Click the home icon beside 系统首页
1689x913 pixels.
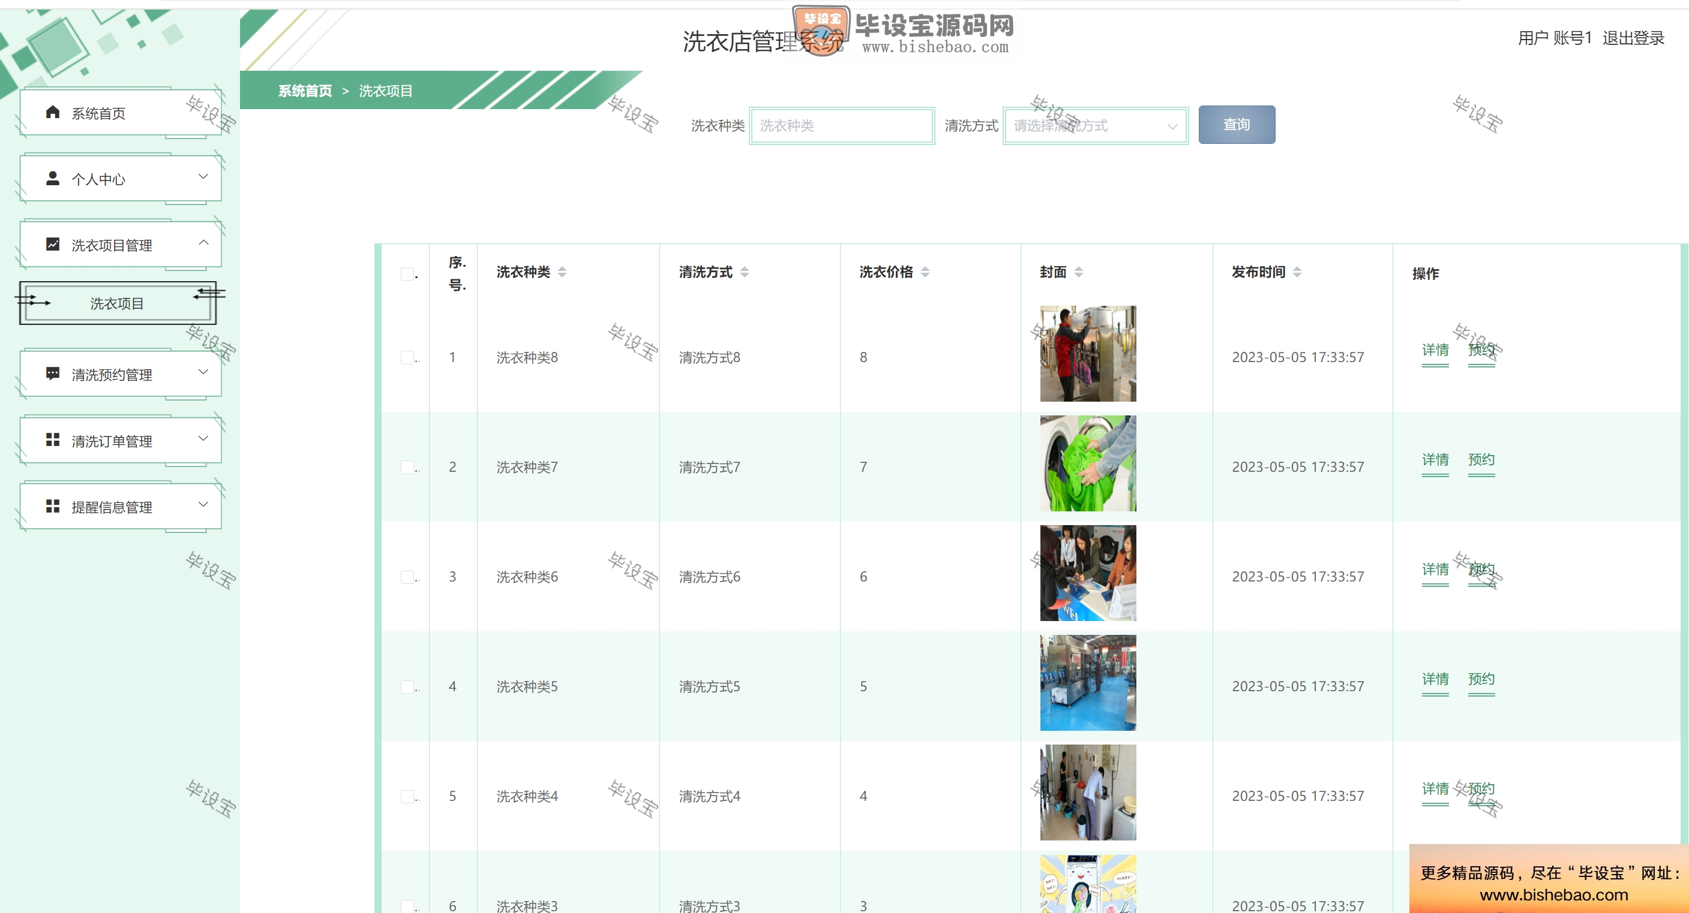pyautogui.click(x=53, y=112)
